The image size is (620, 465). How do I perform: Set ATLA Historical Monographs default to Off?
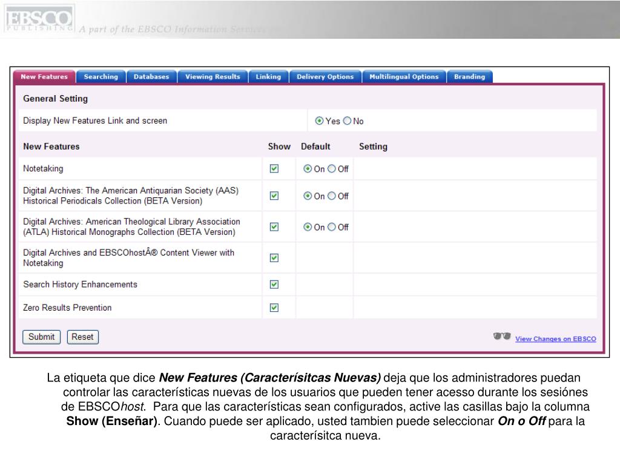point(332,227)
